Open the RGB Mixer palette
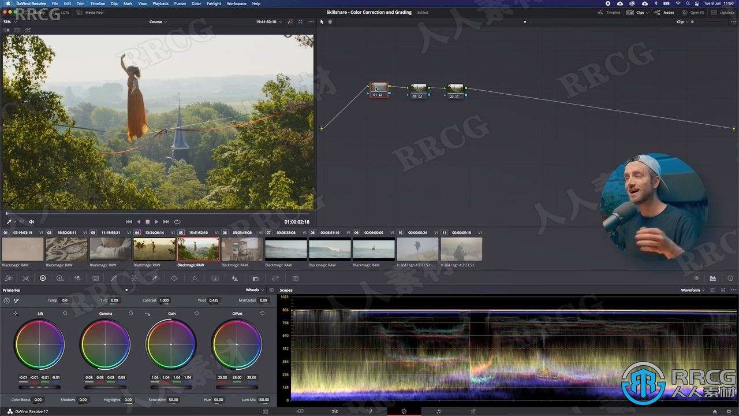739x416 pixels. tap(77, 278)
